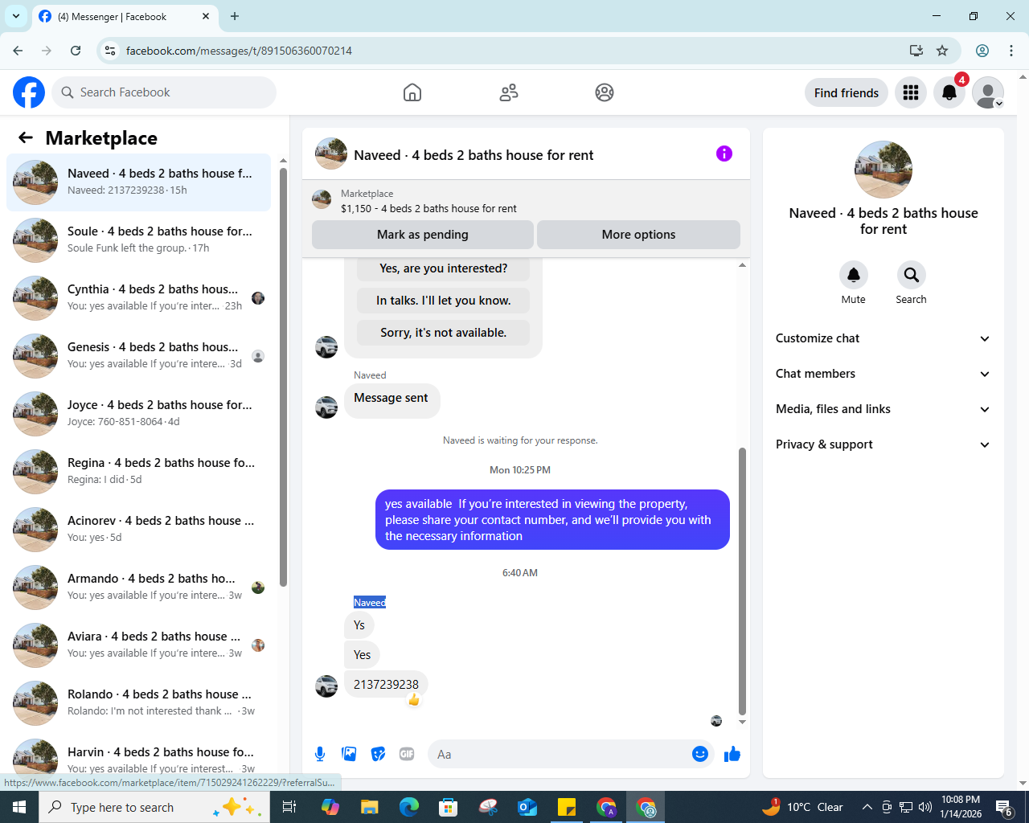Open Outlook from the taskbar
The width and height of the screenshot is (1029, 823).
click(527, 807)
